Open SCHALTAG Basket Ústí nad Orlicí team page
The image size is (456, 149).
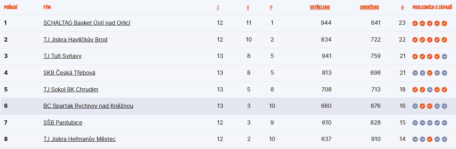point(87,23)
